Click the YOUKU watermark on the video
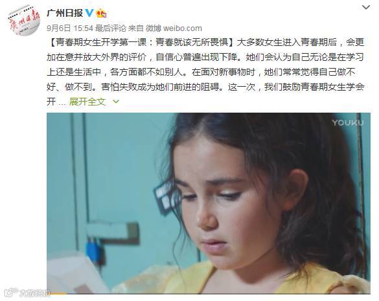 (x=347, y=123)
